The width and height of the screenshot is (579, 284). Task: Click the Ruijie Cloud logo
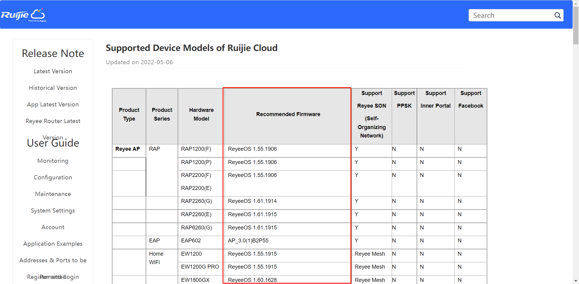point(24,15)
